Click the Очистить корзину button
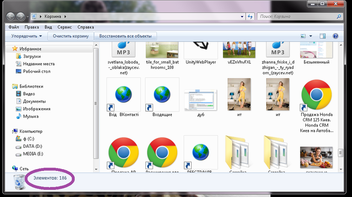 71,36
